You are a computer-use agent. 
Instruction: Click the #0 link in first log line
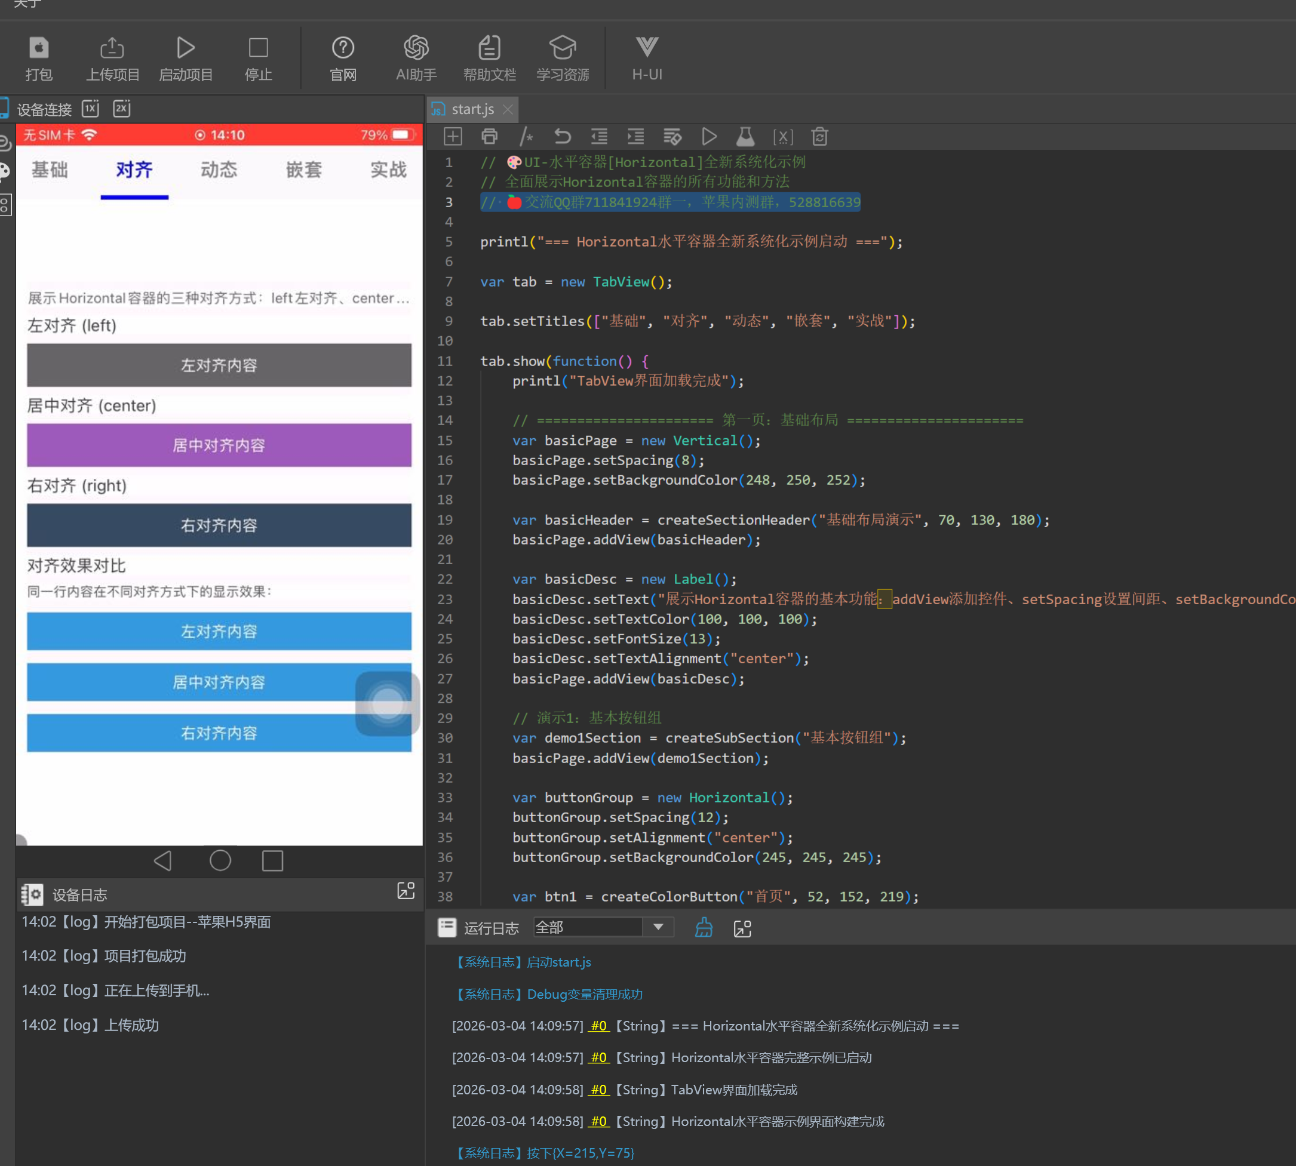598,1026
